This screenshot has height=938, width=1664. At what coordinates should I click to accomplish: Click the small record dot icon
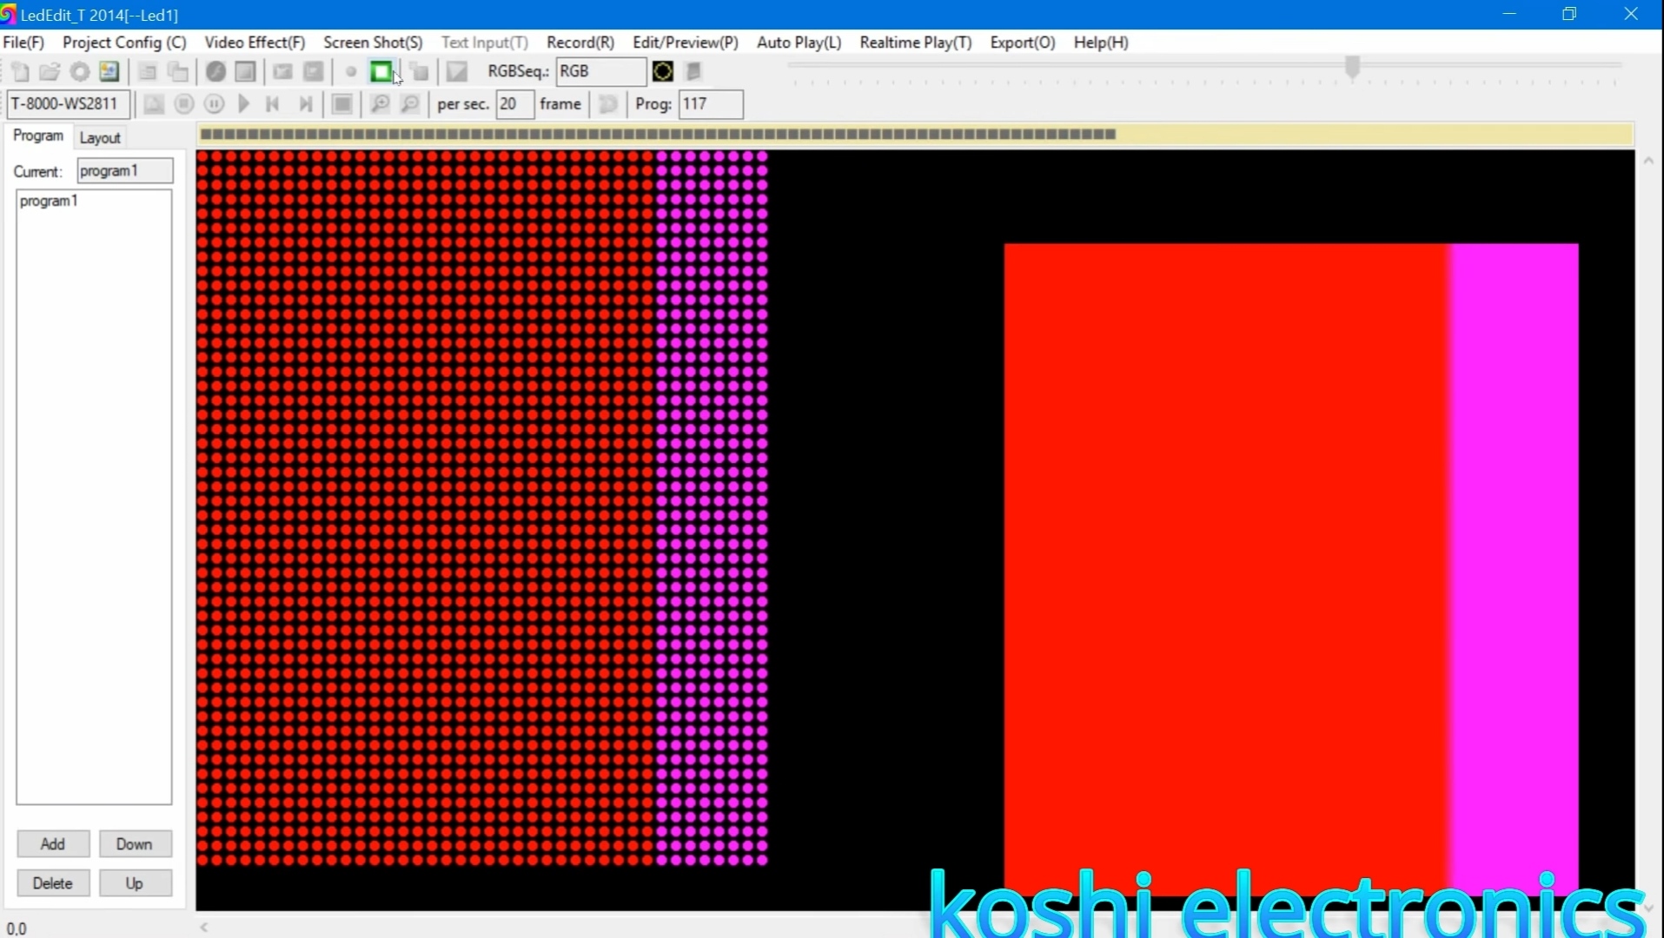point(351,72)
